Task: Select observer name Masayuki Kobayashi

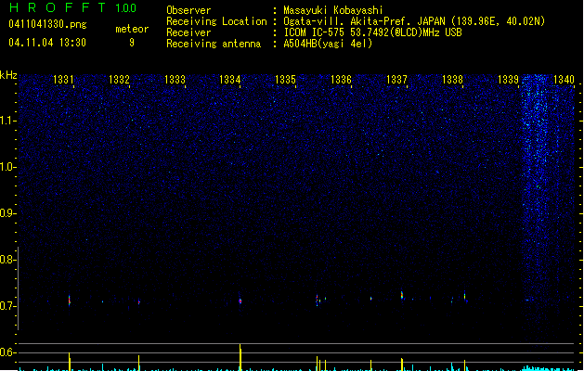Action: 333,10
